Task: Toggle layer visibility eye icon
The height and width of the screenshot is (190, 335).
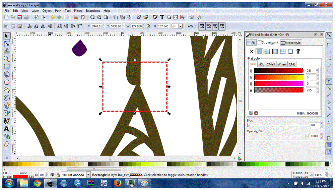Action: point(52,175)
